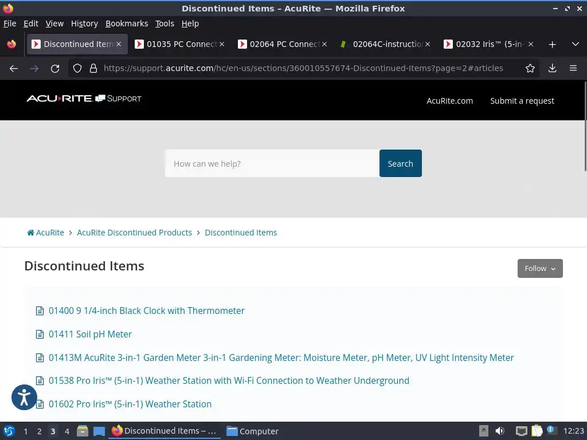This screenshot has height=440, width=587.
Task: Open the View menu
Action: point(54,23)
